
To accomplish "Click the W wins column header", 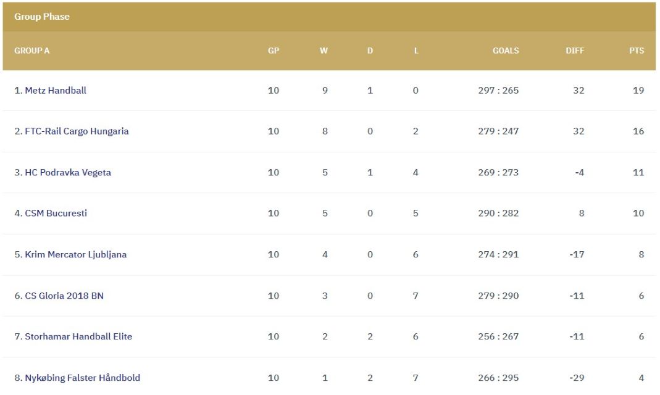I will pos(324,51).
